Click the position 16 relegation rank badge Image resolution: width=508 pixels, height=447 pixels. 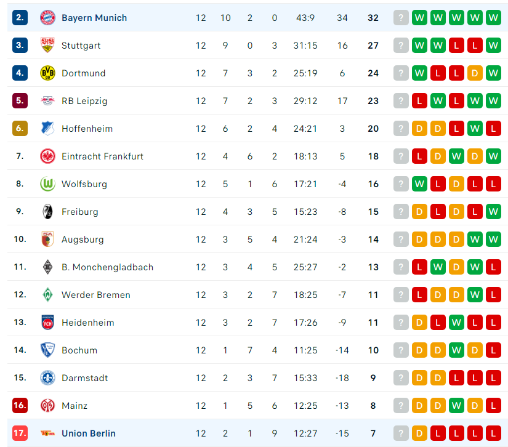tap(20, 406)
